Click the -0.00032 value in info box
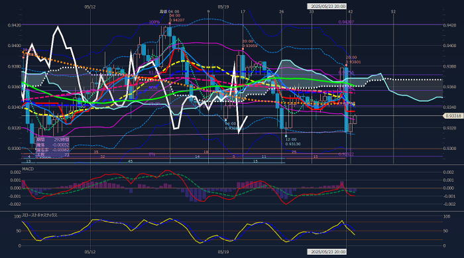Screen dimensions: 464x258 coord(61,145)
